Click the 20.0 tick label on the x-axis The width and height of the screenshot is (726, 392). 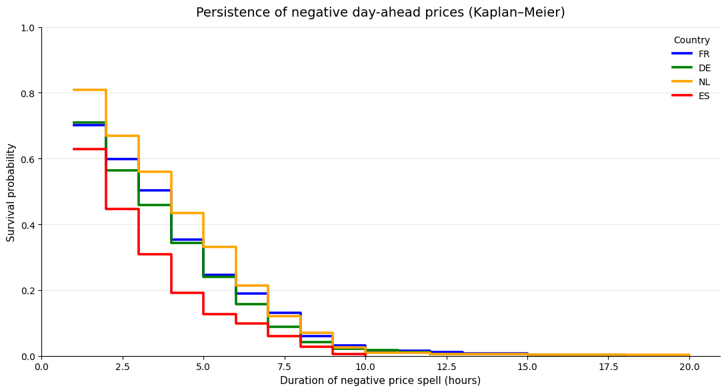689,367
